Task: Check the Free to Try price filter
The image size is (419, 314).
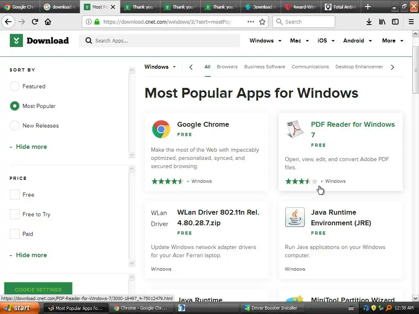Action: click(x=14, y=214)
